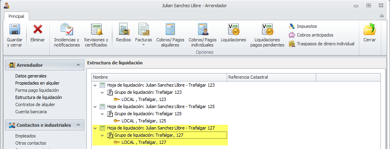This screenshot has width=390, height=149.
Task: Click the Contactos e industriales people icon
Action: [12, 125]
